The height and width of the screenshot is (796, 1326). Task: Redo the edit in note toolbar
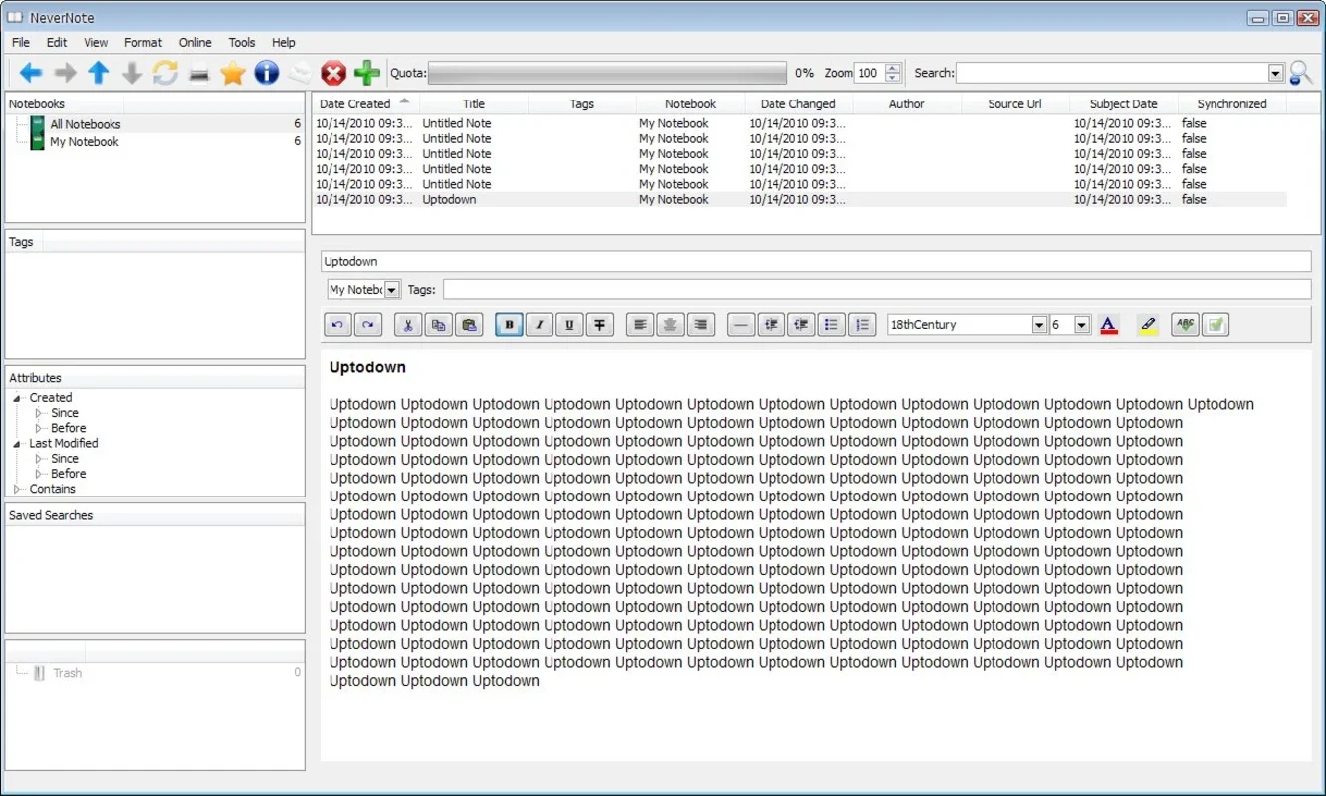pyautogui.click(x=368, y=324)
